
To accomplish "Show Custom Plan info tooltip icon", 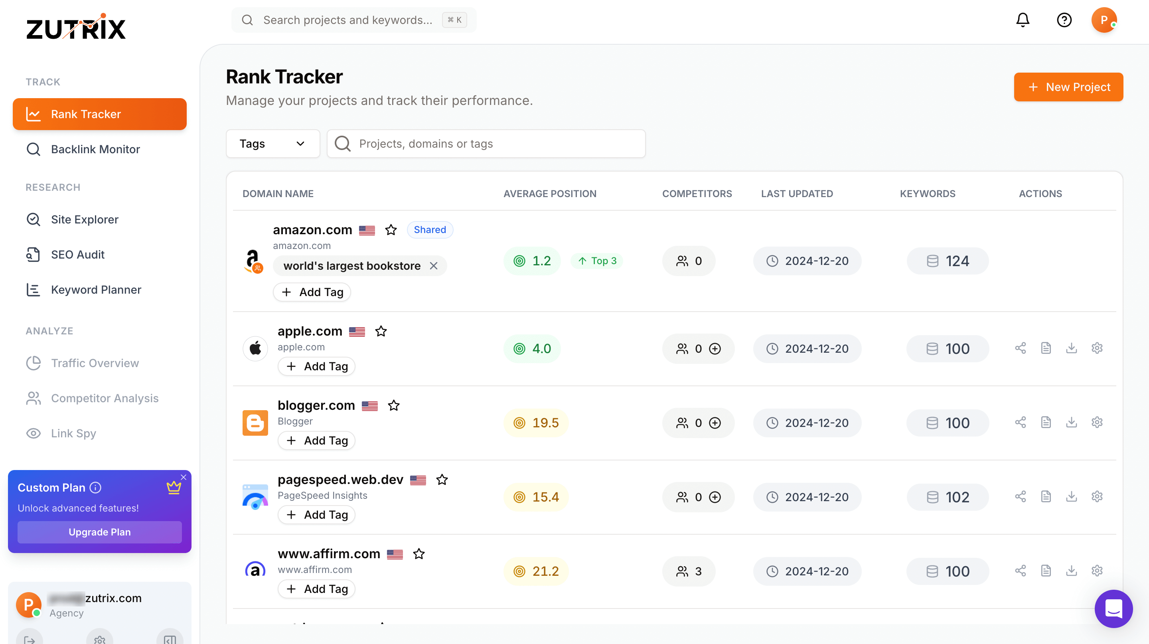I will coord(95,488).
